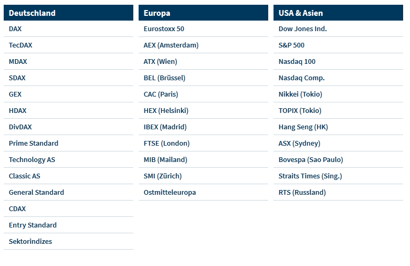This screenshot has width=410, height=266.
Task: Click the USA & Asien header
Action: tap(339, 13)
